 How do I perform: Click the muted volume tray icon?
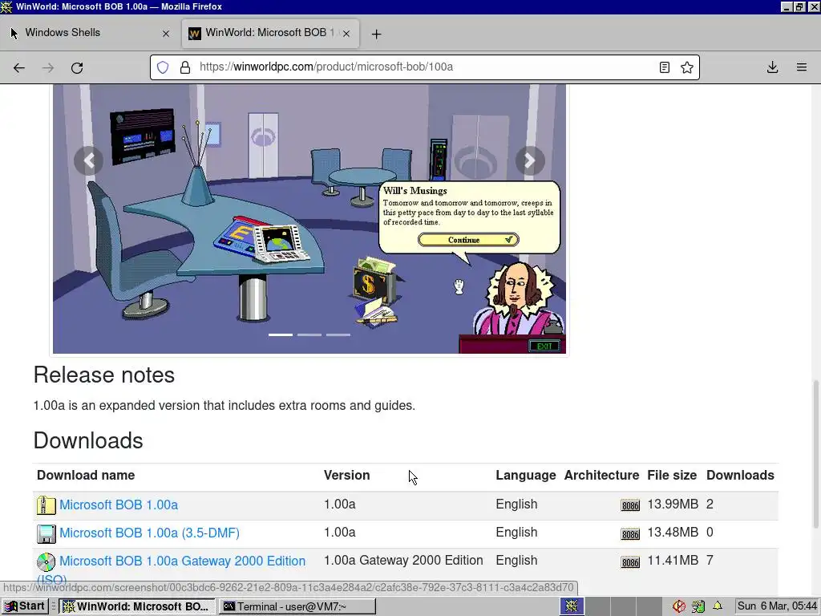[x=679, y=606]
